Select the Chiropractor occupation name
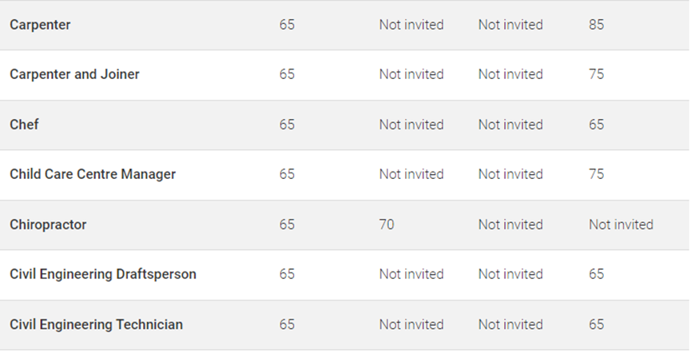 48,224
